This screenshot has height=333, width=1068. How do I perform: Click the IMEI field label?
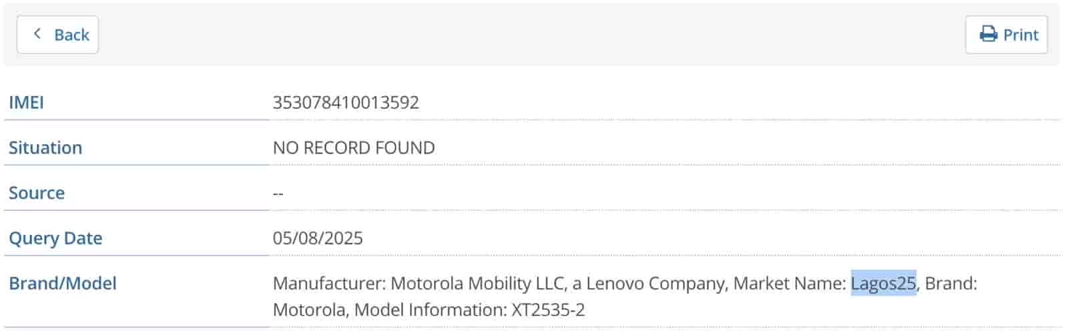[x=26, y=102]
